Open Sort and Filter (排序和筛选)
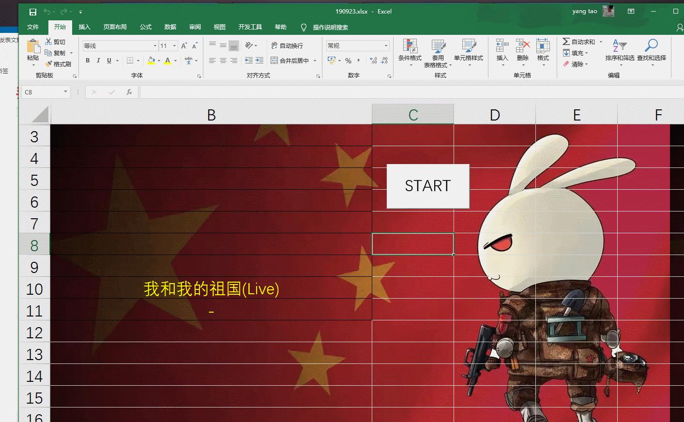684x422 pixels. 620,51
